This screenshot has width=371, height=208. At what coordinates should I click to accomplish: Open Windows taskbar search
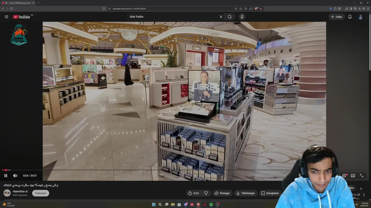pyautogui.click(x=160, y=205)
